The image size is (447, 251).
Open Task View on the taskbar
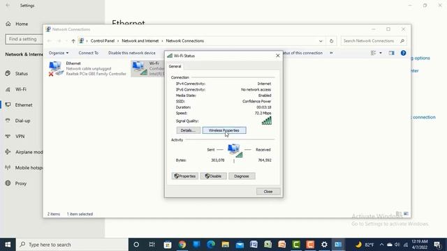[152, 245]
